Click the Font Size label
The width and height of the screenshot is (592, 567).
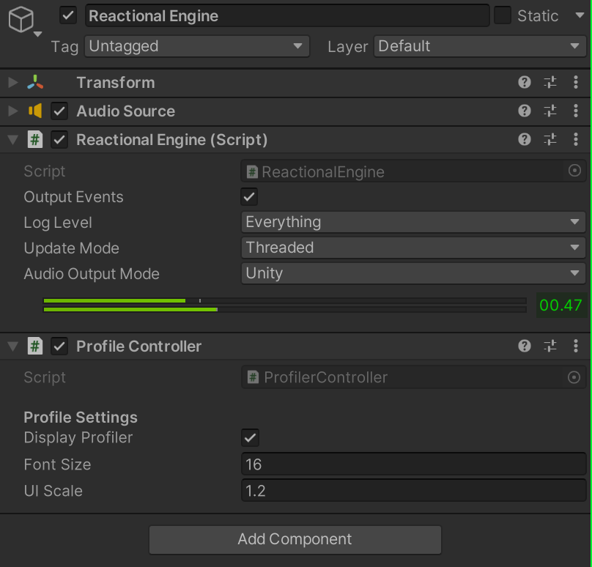57,464
